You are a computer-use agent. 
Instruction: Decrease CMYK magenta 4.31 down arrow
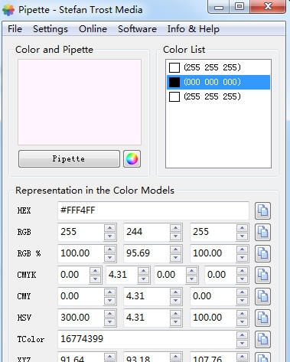(144, 279)
